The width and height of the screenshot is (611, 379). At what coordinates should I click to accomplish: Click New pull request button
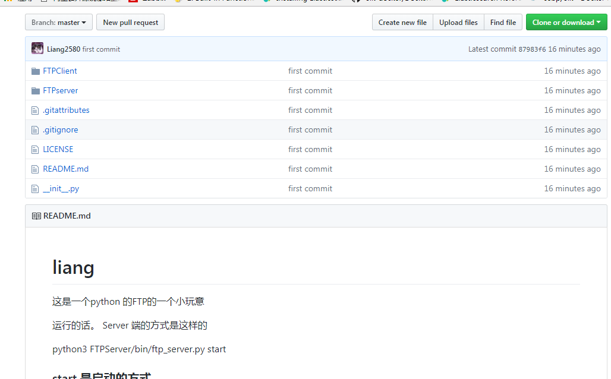(131, 22)
